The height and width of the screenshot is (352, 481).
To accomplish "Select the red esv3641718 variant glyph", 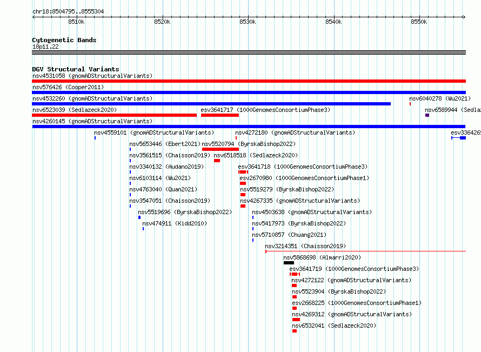I will [x=243, y=172].
